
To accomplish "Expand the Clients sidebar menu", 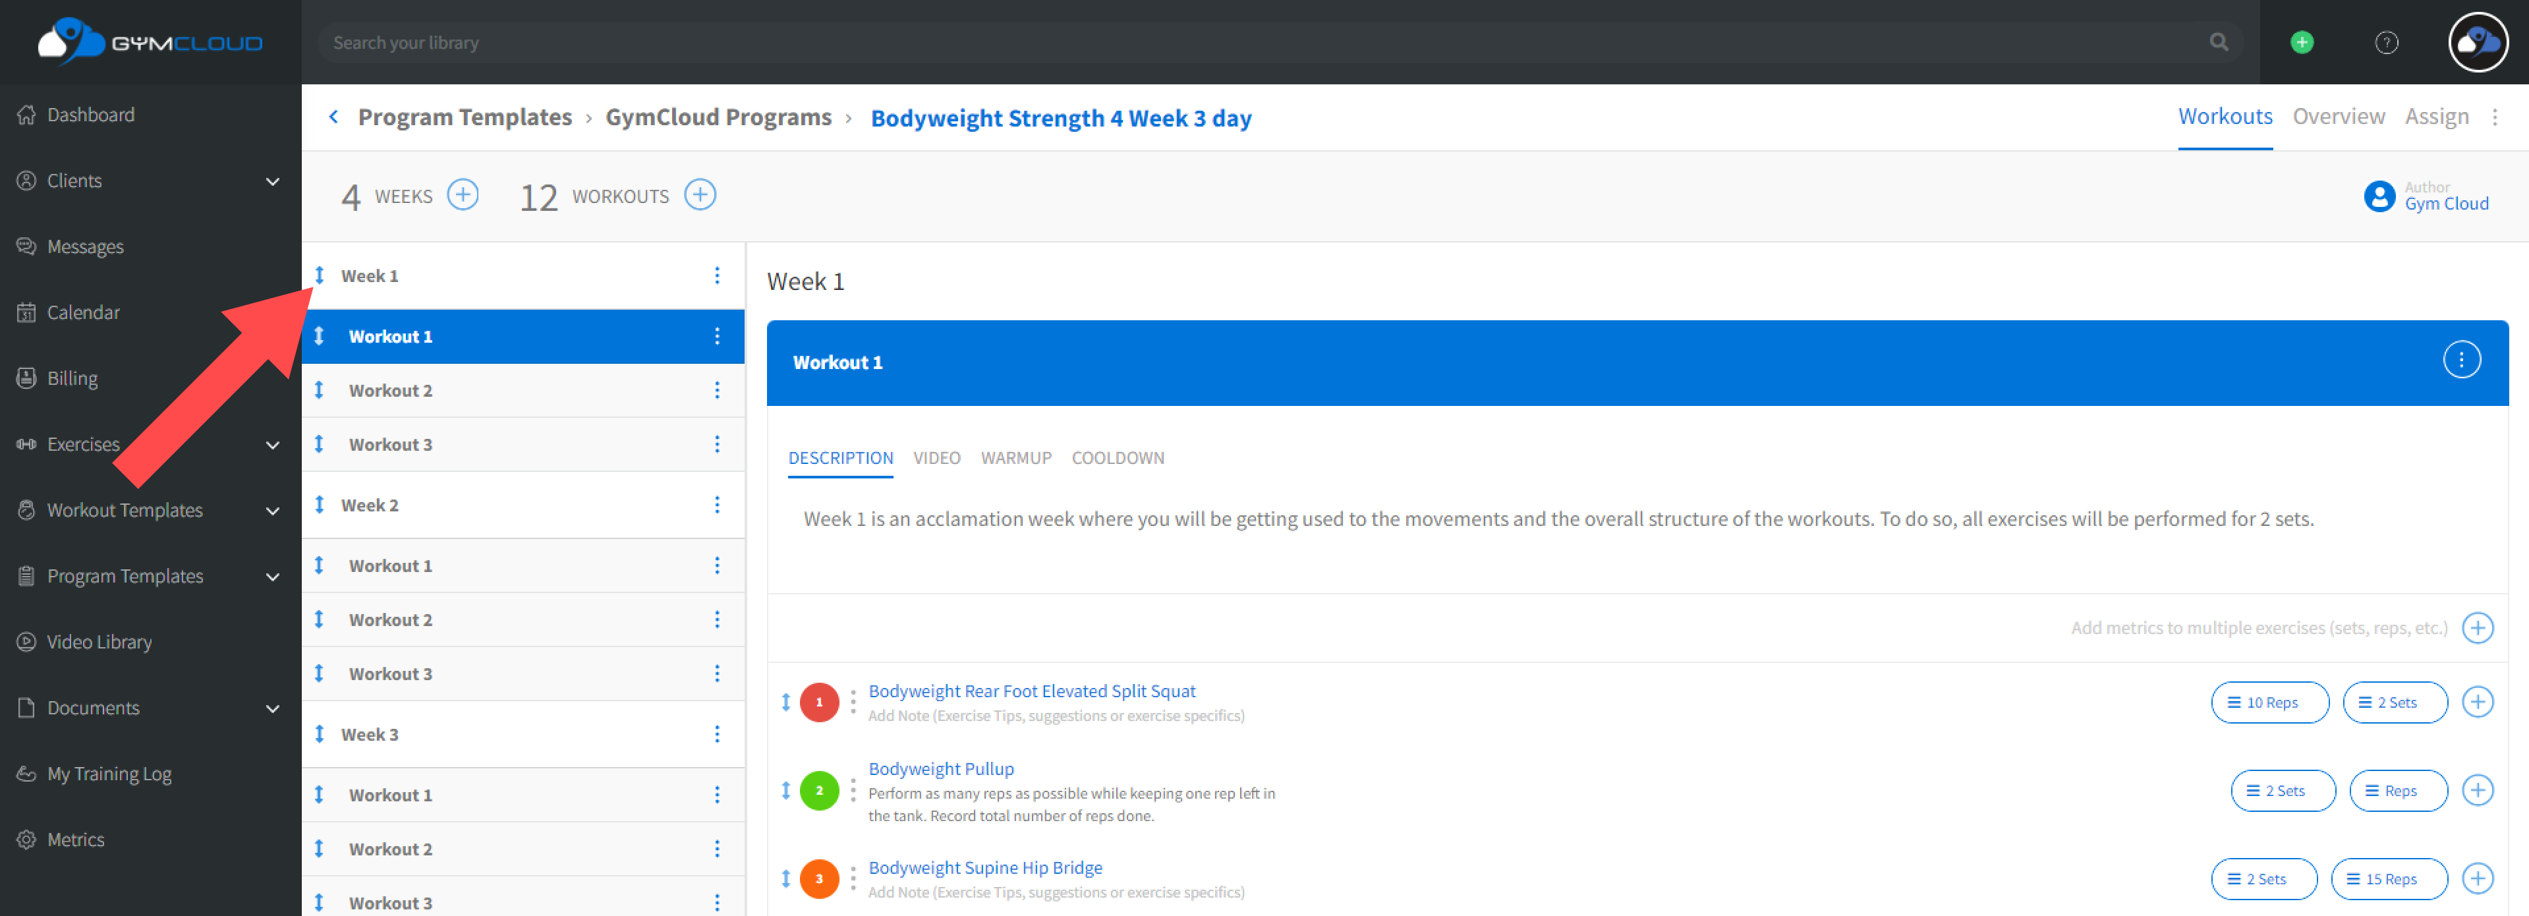I will tap(273, 182).
